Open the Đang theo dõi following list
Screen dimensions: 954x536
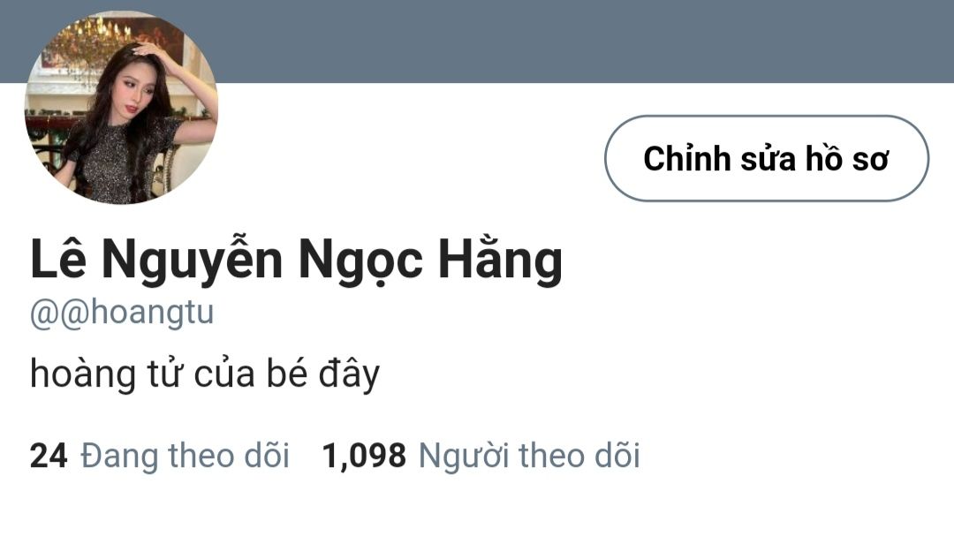pos(185,456)
